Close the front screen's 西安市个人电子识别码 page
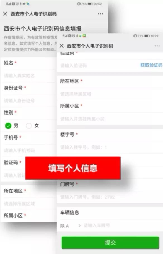 pos(62,46)
